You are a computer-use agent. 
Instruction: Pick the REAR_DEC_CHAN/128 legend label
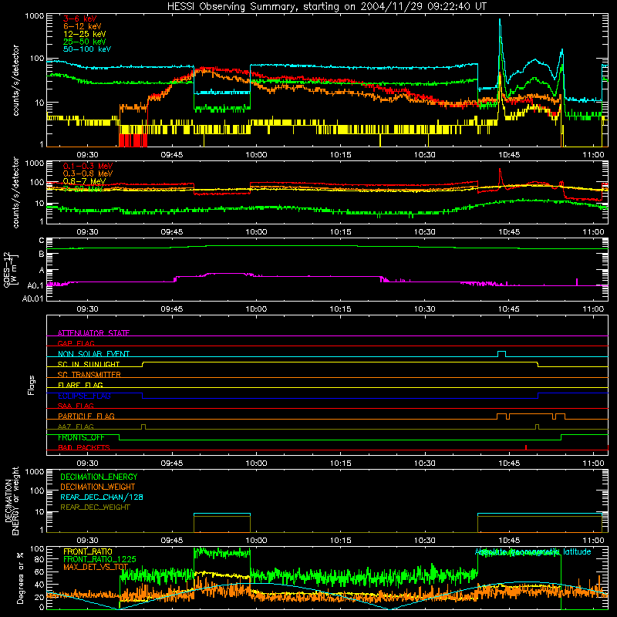102,497
